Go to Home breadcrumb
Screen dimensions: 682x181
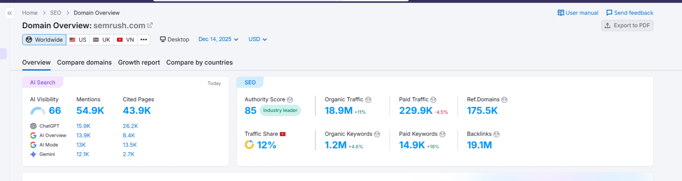30,13
